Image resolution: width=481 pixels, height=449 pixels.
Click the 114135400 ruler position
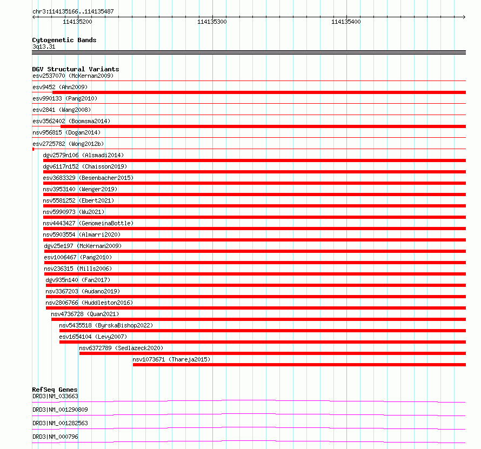pos(346,22)
